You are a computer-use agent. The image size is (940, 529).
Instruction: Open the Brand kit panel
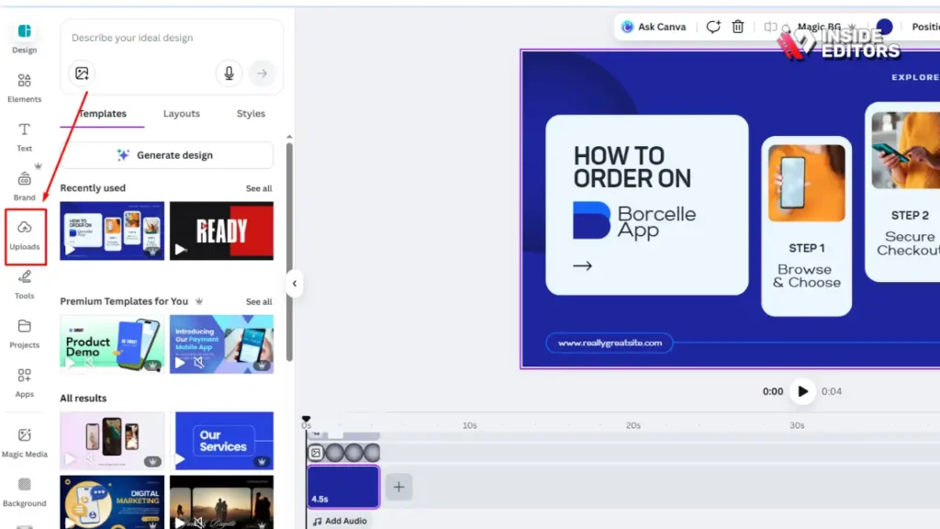(x=24, y=186)
